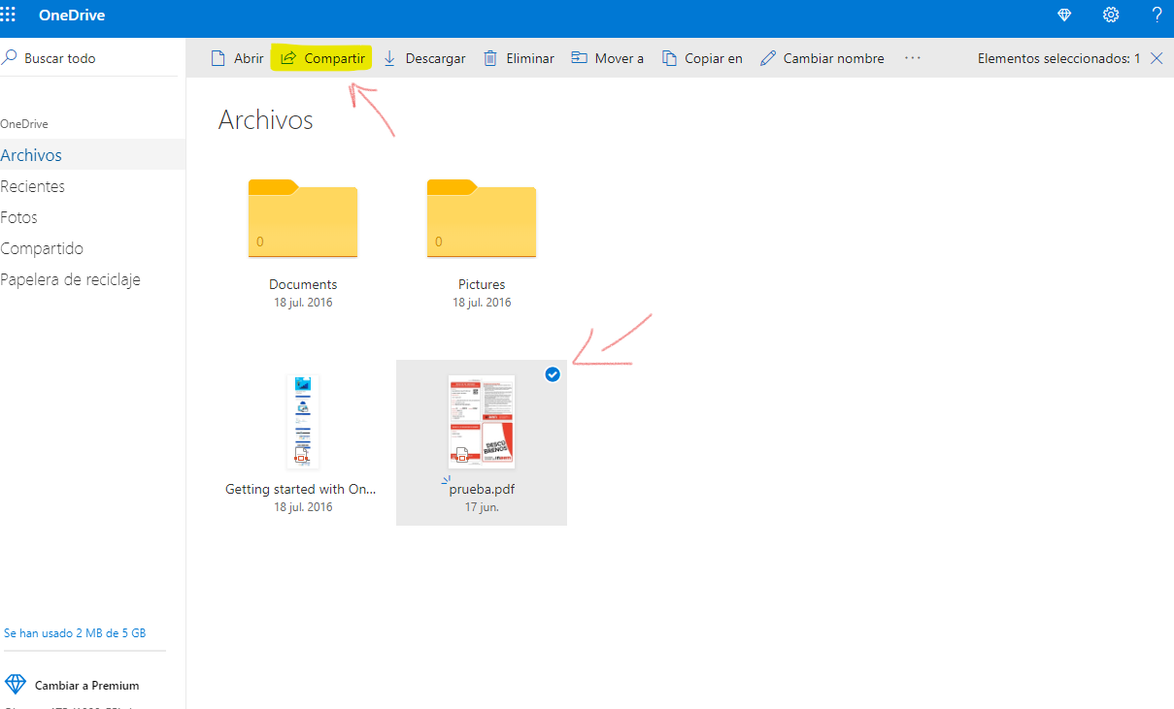Click the Pictures folder name
The height and width of the screenshot is (709, 1174).
(x=482, y=284)
